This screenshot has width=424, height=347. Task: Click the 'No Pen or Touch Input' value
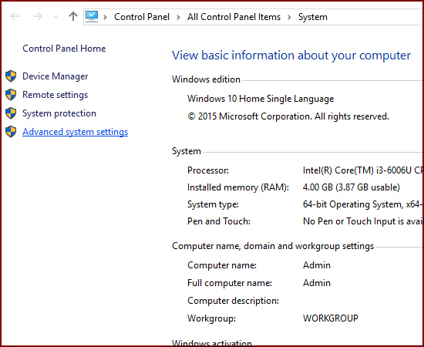point(362,221)
